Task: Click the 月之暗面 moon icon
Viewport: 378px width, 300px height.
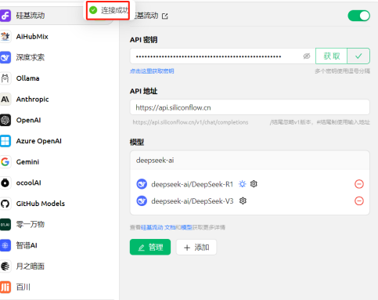Action: click(5, 266)
